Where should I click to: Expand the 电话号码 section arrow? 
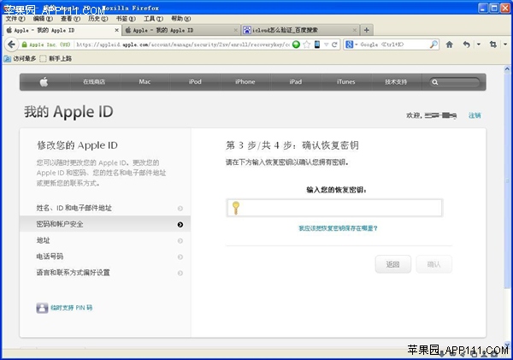coord(180,257)
